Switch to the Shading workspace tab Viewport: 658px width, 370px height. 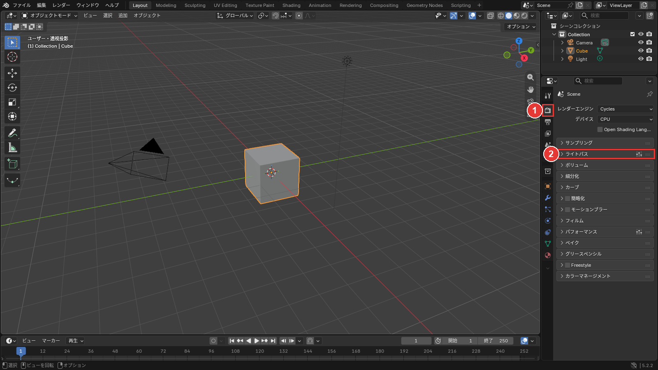pyautogui.click(x=291, y=5)
